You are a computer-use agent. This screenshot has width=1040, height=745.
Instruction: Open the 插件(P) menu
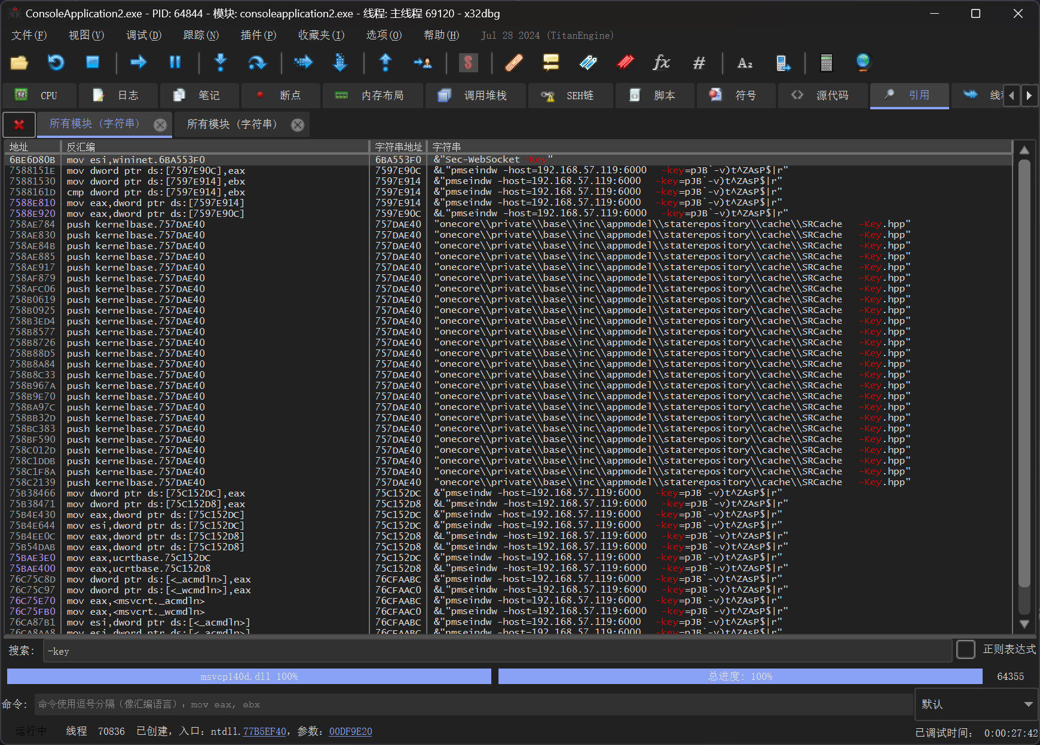pyautogui.click(x=258, y=35)
